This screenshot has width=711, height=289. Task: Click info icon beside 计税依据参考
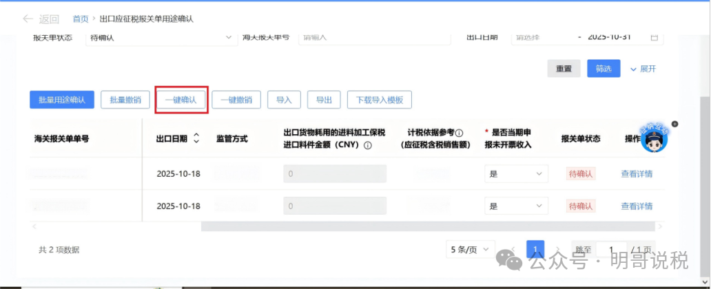(x=459, y=133)
